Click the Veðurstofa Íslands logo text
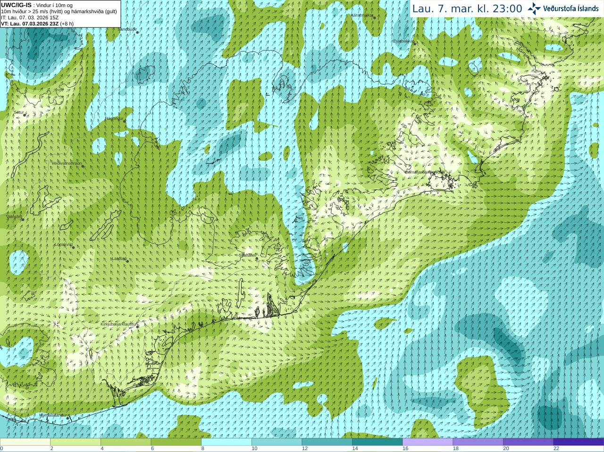 571,8
